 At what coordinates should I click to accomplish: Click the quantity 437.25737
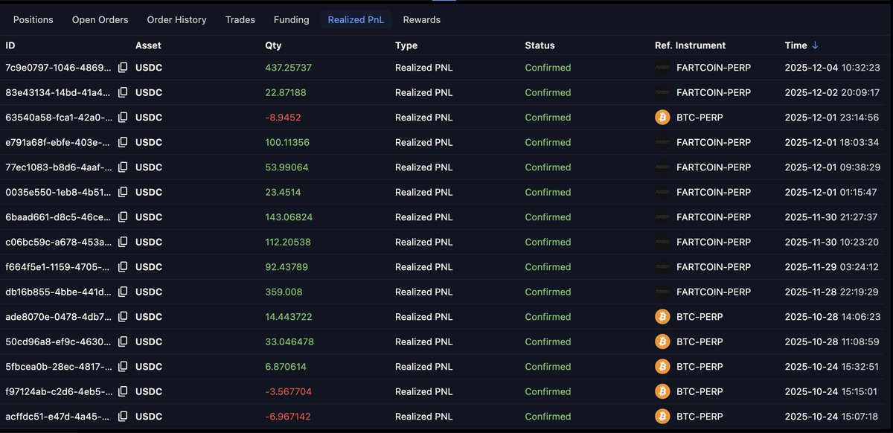click(x=288, y=68)
